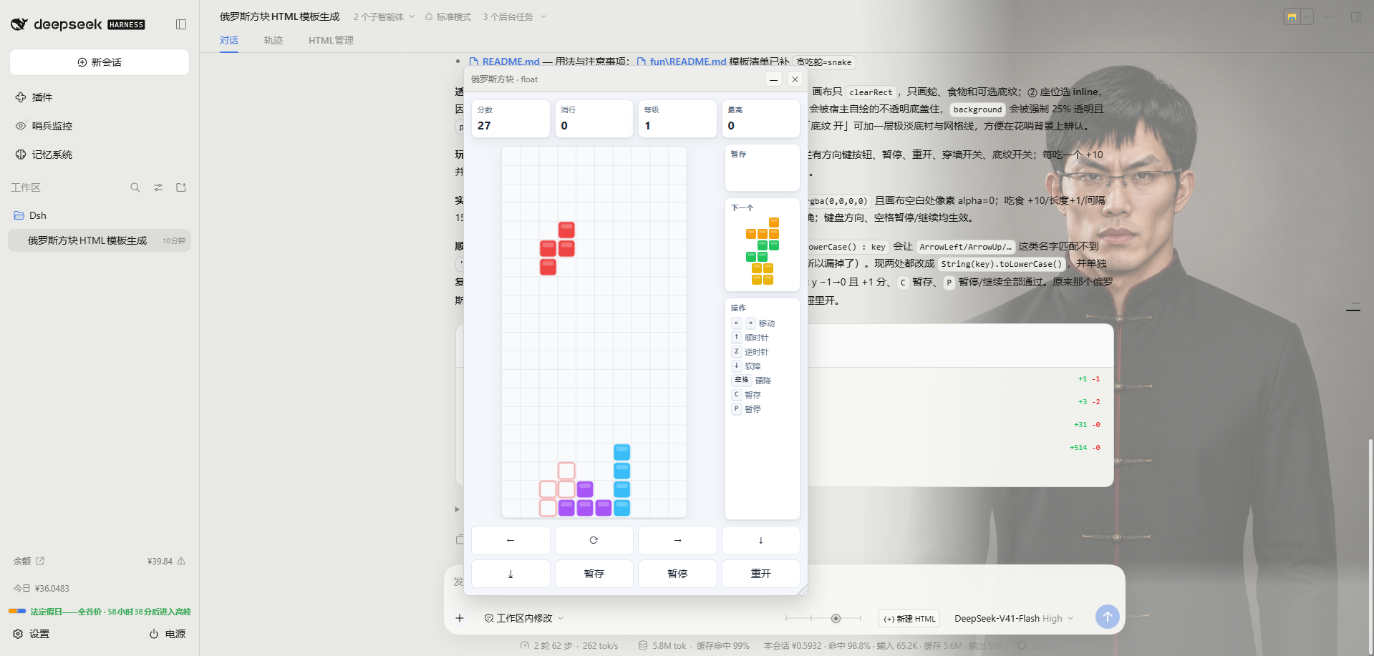
Task: Click the +3 -2 diff line
Action: coord(1089,402)
